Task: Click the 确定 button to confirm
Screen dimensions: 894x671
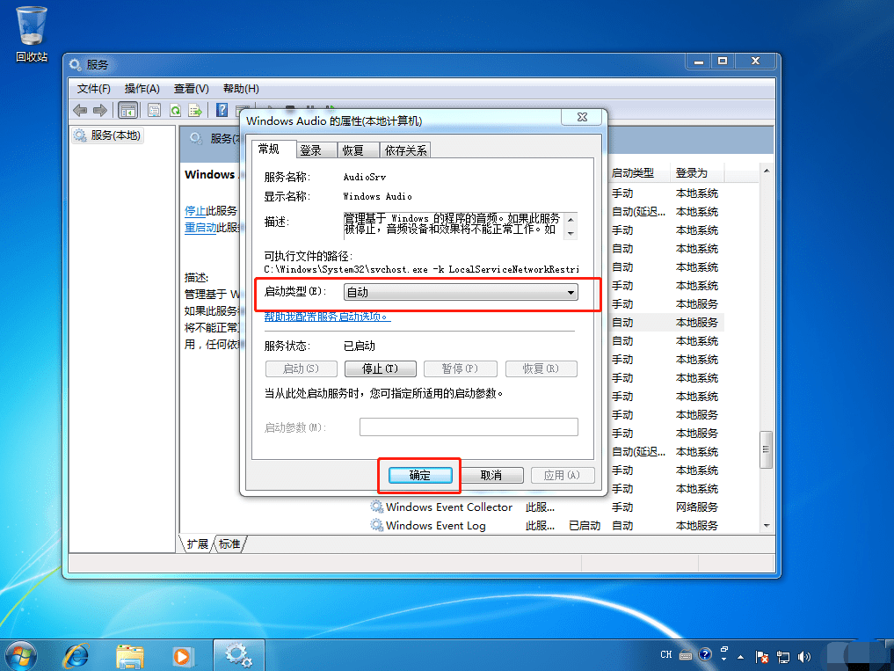Action: pos(419,474)
